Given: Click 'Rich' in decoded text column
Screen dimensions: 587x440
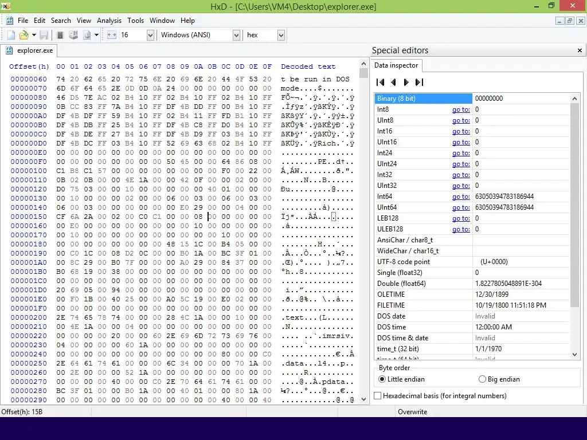Looking at the screenshot, I should coord(326,143).
